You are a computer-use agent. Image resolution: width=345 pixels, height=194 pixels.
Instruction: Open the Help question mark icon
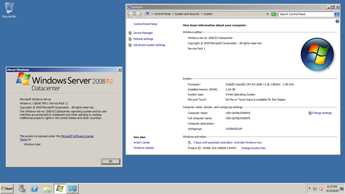pos(337,21)
